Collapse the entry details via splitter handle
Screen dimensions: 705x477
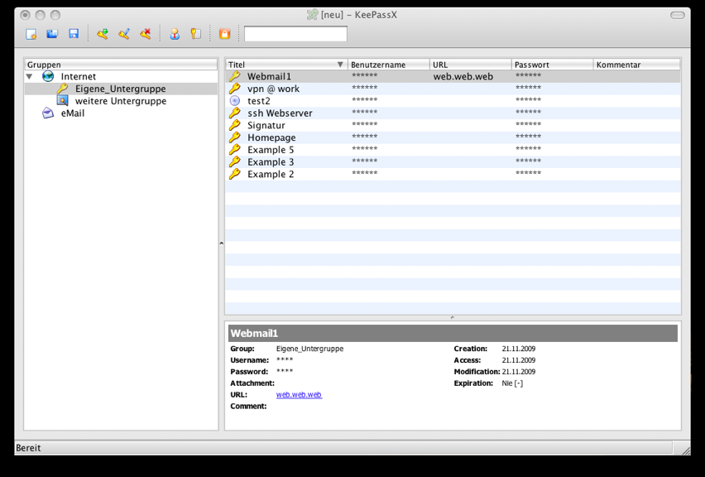pos(453,318)
